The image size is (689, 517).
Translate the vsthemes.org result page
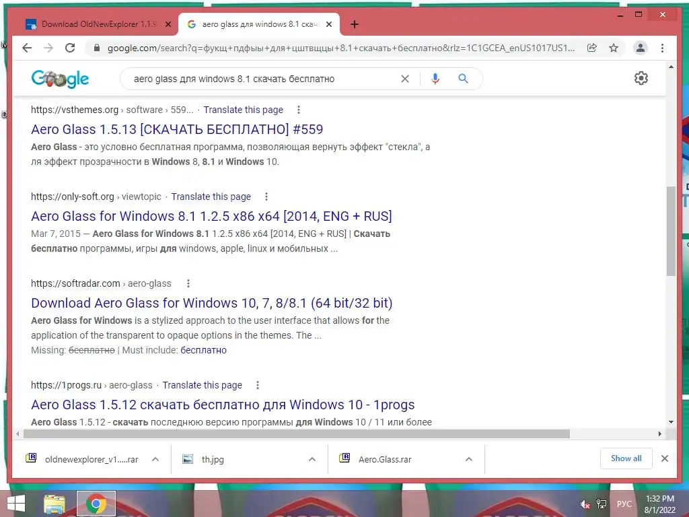point(243,110)
